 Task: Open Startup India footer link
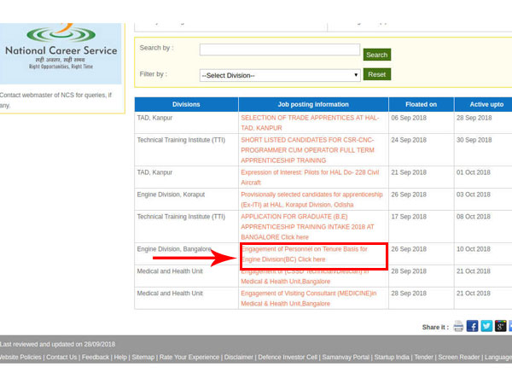coord(392,358)
